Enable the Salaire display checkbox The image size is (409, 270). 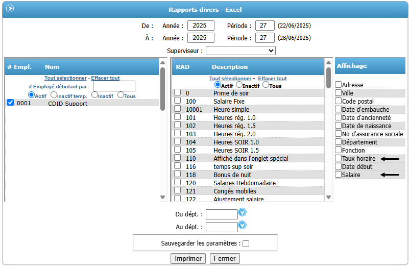tap(338, 175)
